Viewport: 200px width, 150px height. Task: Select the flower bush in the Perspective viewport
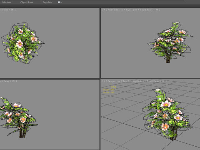(167, 115)
